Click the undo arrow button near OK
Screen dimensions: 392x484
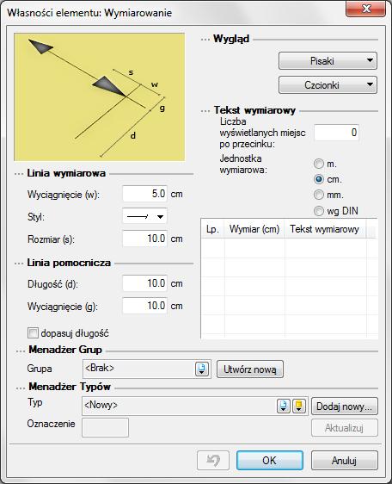click(x=213, y=461)
